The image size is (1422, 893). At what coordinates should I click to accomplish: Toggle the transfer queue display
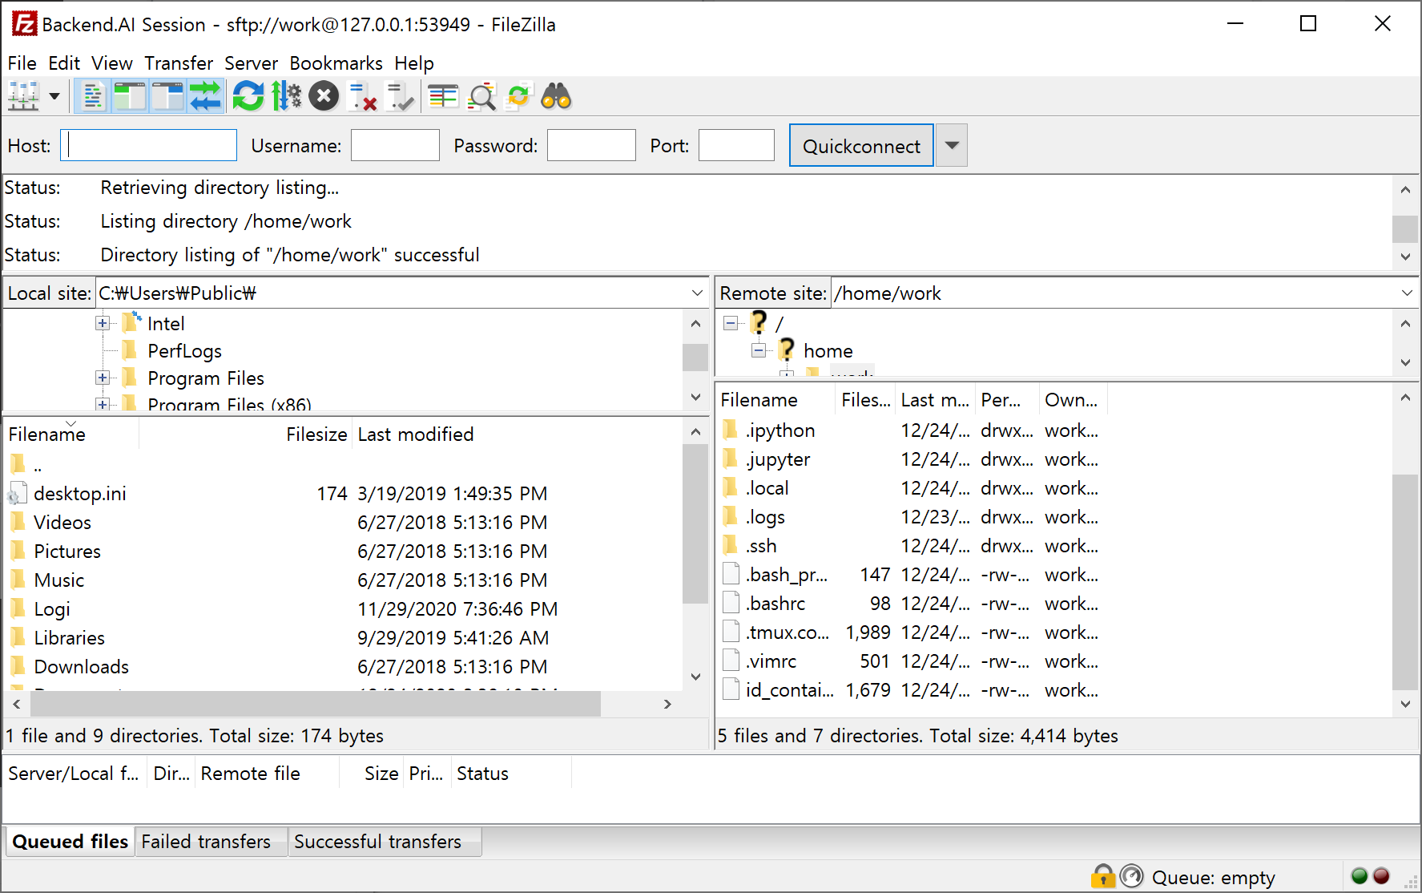(206, 97)
